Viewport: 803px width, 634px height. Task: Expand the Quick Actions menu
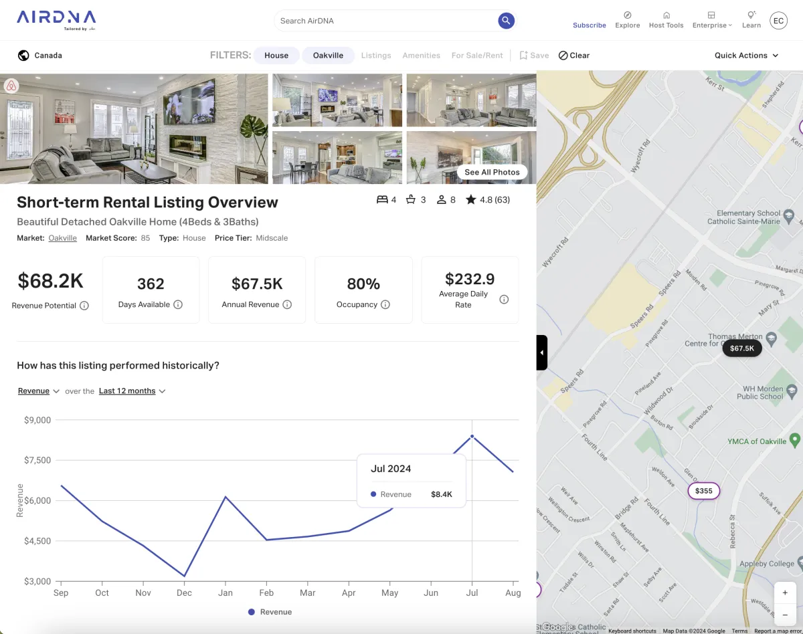[746, 56]
